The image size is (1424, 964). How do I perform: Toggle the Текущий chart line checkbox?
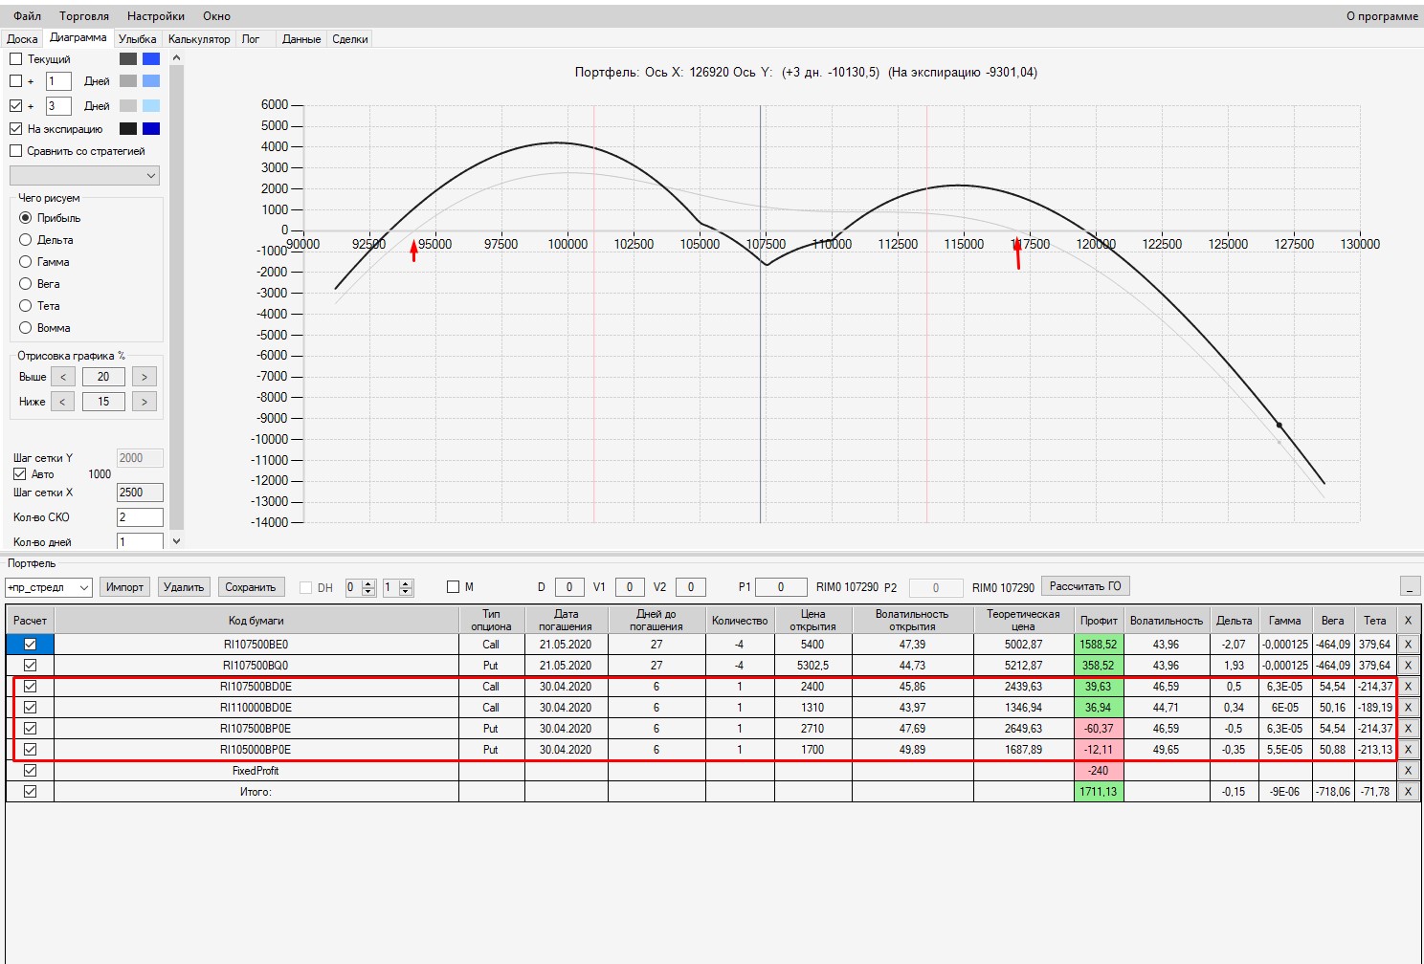[x=16, y=59]
